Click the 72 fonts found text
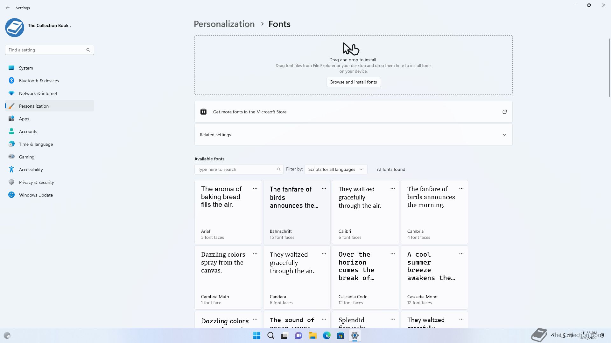Screen dimensions: 611x343 click(x=391, y=169)
